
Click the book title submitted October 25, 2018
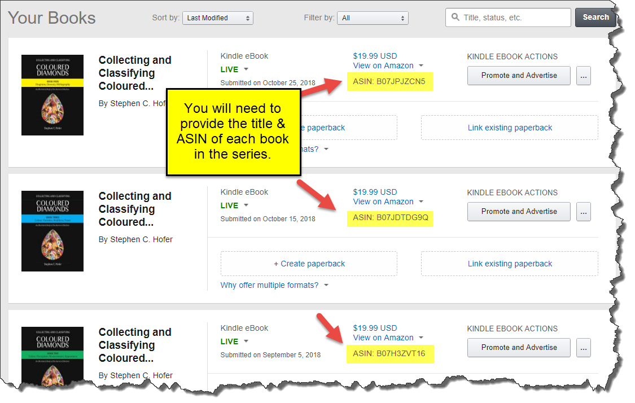(135, 73)
